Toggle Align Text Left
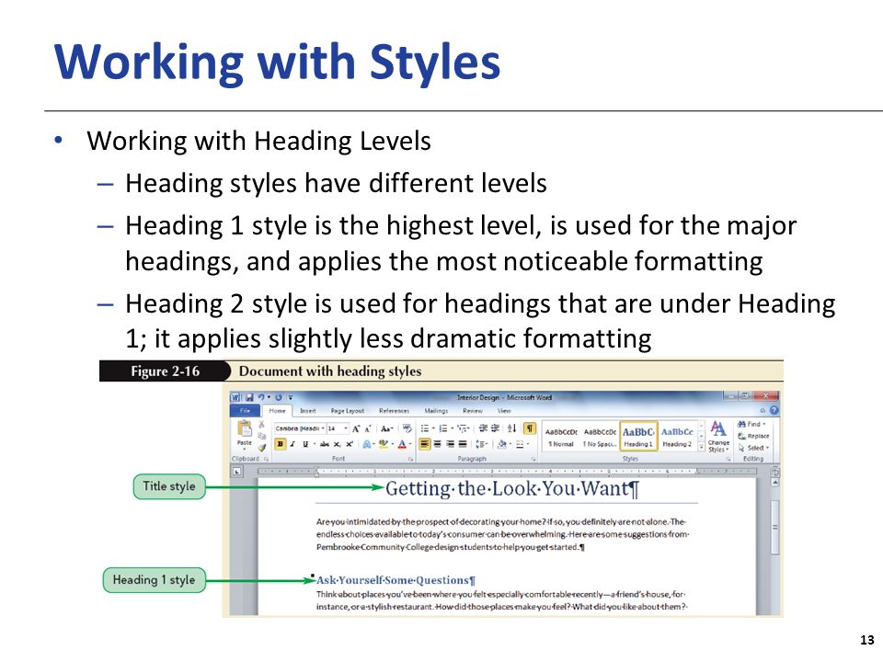883x662 pixels. pos(425,444)
